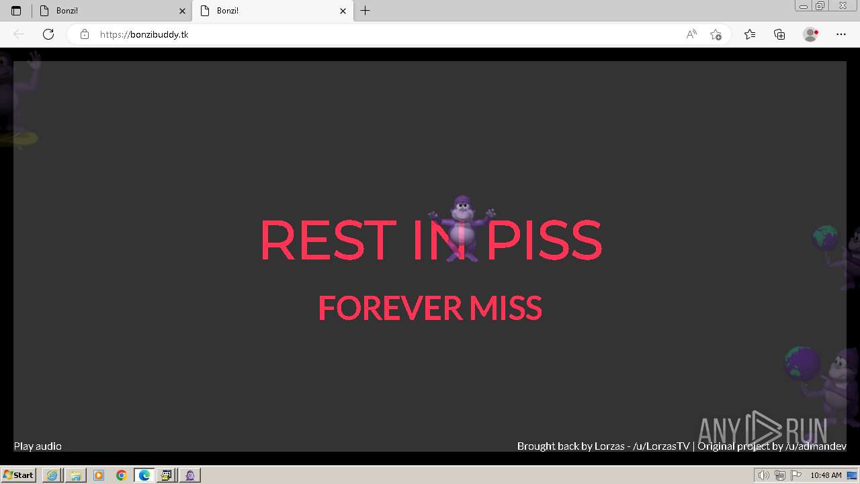The width and height of the screenshot is (860, 484).
Task: Open the browser profile menu
Action: 810,34
